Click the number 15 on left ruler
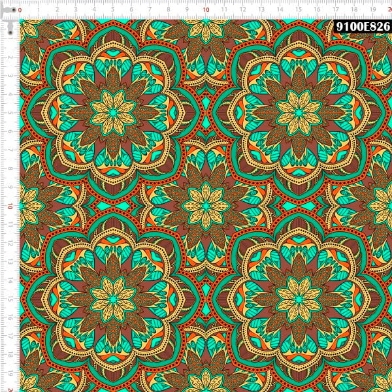Image resolution: width=392 pixels, height=392 pixels. [10, 299]
